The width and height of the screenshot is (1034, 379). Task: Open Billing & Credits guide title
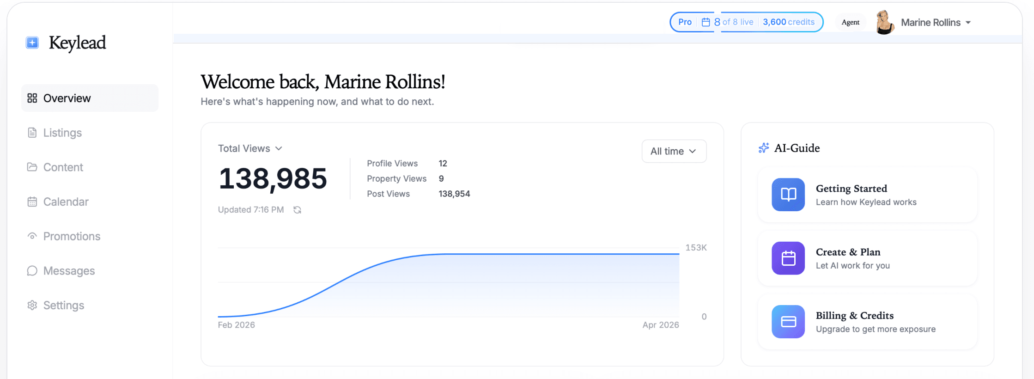855,316
